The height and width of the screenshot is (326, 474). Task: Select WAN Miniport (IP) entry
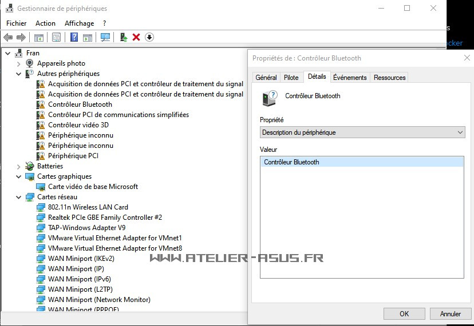(x=76, y=269)
